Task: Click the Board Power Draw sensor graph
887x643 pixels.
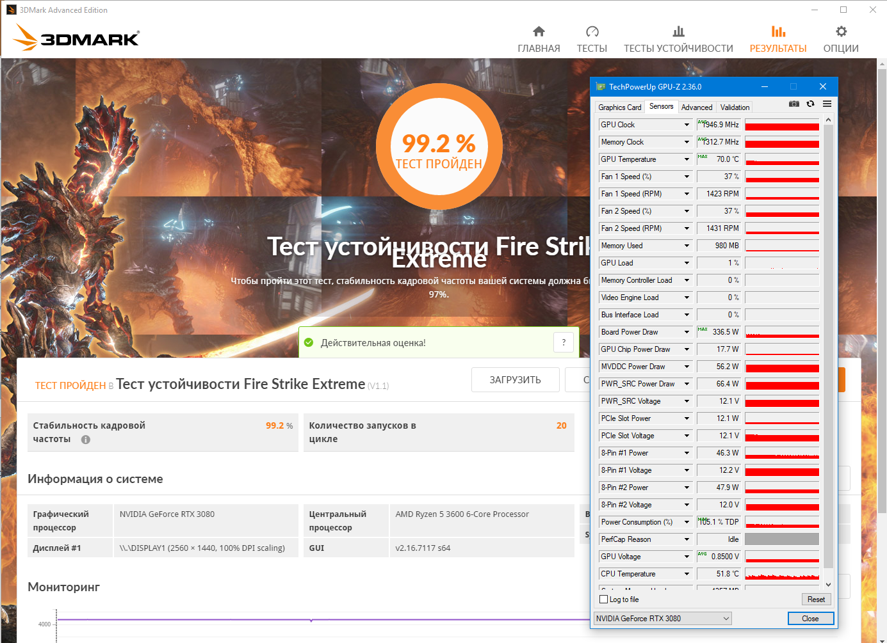Action: tap(782, 332)
